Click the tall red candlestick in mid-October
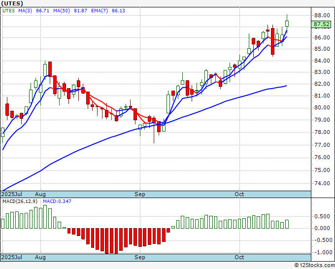335x269 pixels. [x=272, y=41]
